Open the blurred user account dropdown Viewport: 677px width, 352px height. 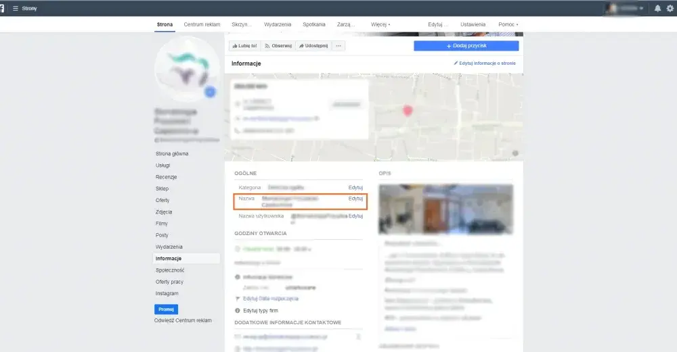[625, 8]
